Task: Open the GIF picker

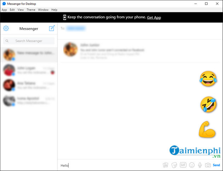Action: (x=183, y=165)
